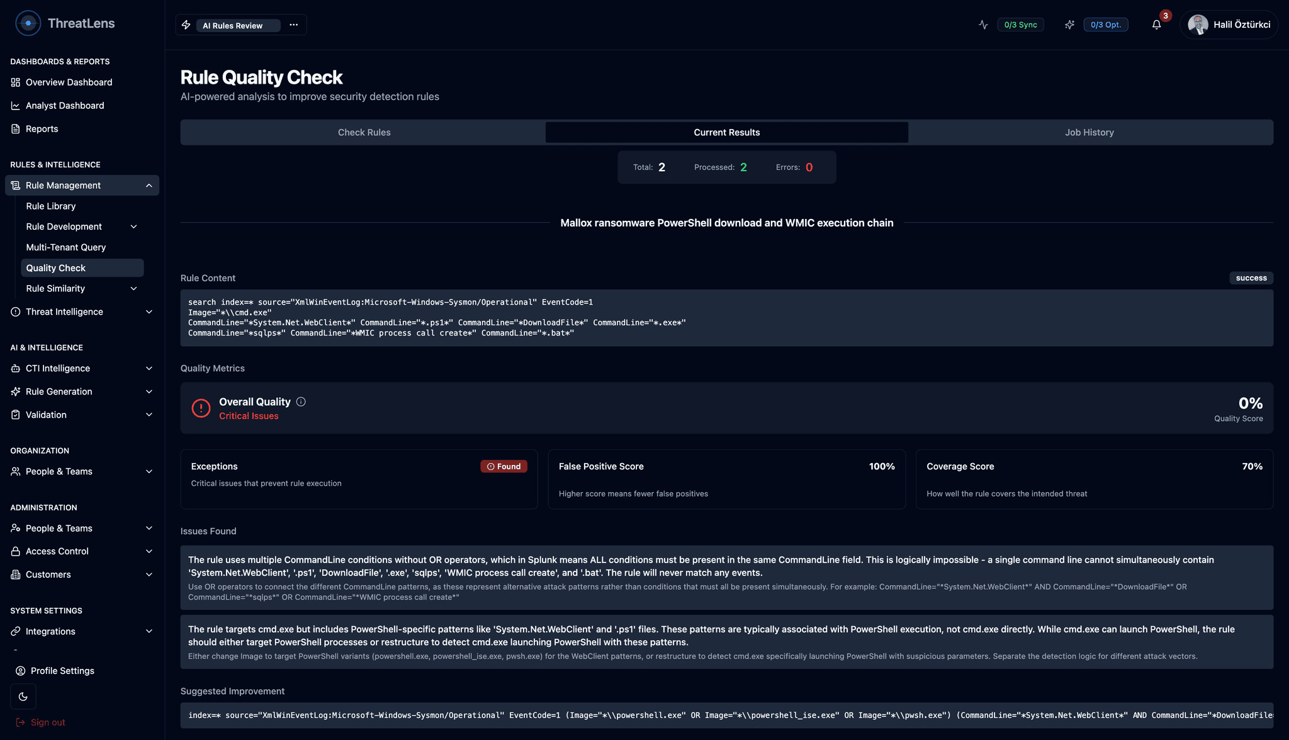Image resolution: width=1289 pixels, height=740 pixels.
Task: Click the AI Rules Review button
Action: [x=238, y=25]
